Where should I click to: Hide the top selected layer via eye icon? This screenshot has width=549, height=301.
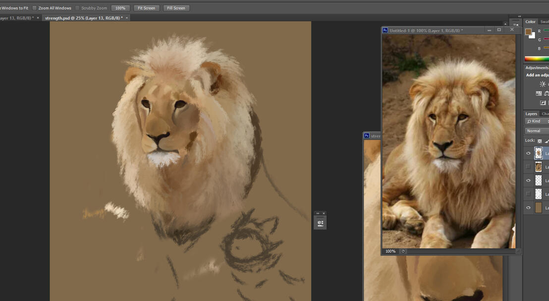528,153
